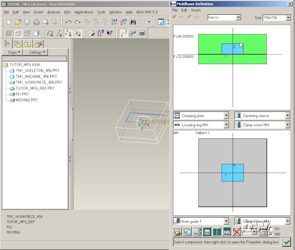295x250 pixels.
Task: Open the Edit menu in Moldbase Definition
Action: click(x=184, y=10)
